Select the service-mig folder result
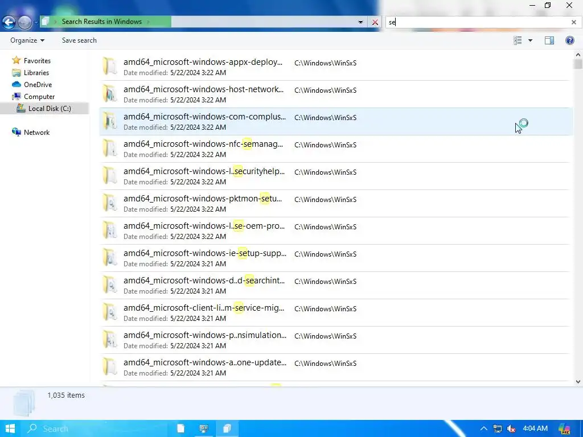Image resolution: width=583 pixels, height=437 pixels. pyautogui.click(x=335, y=312)
